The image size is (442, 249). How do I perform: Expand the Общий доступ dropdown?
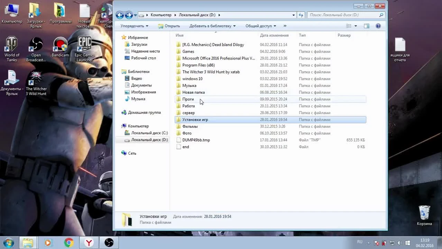(260, 26)
